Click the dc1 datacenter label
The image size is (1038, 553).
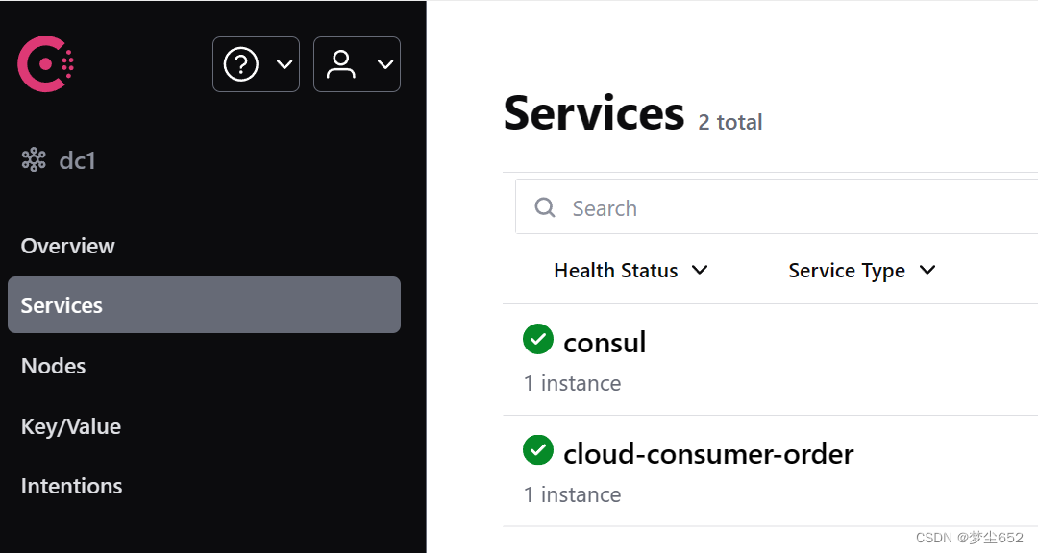pyautogui.click(x=76, y=159)
